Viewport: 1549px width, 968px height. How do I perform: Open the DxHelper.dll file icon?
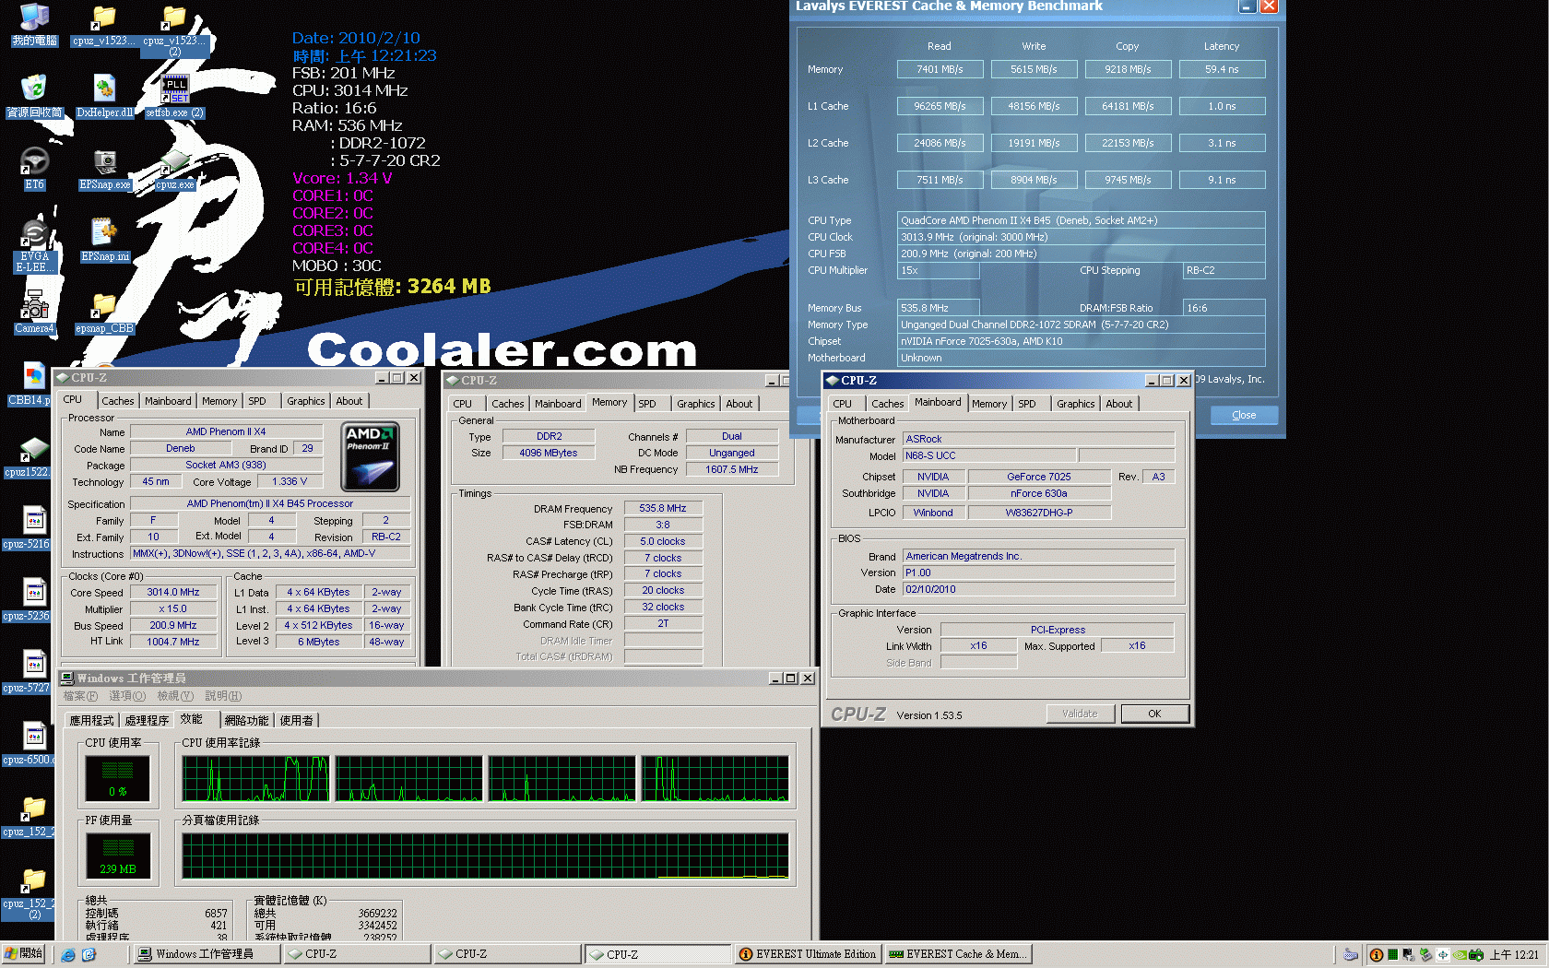pos(104,96)
